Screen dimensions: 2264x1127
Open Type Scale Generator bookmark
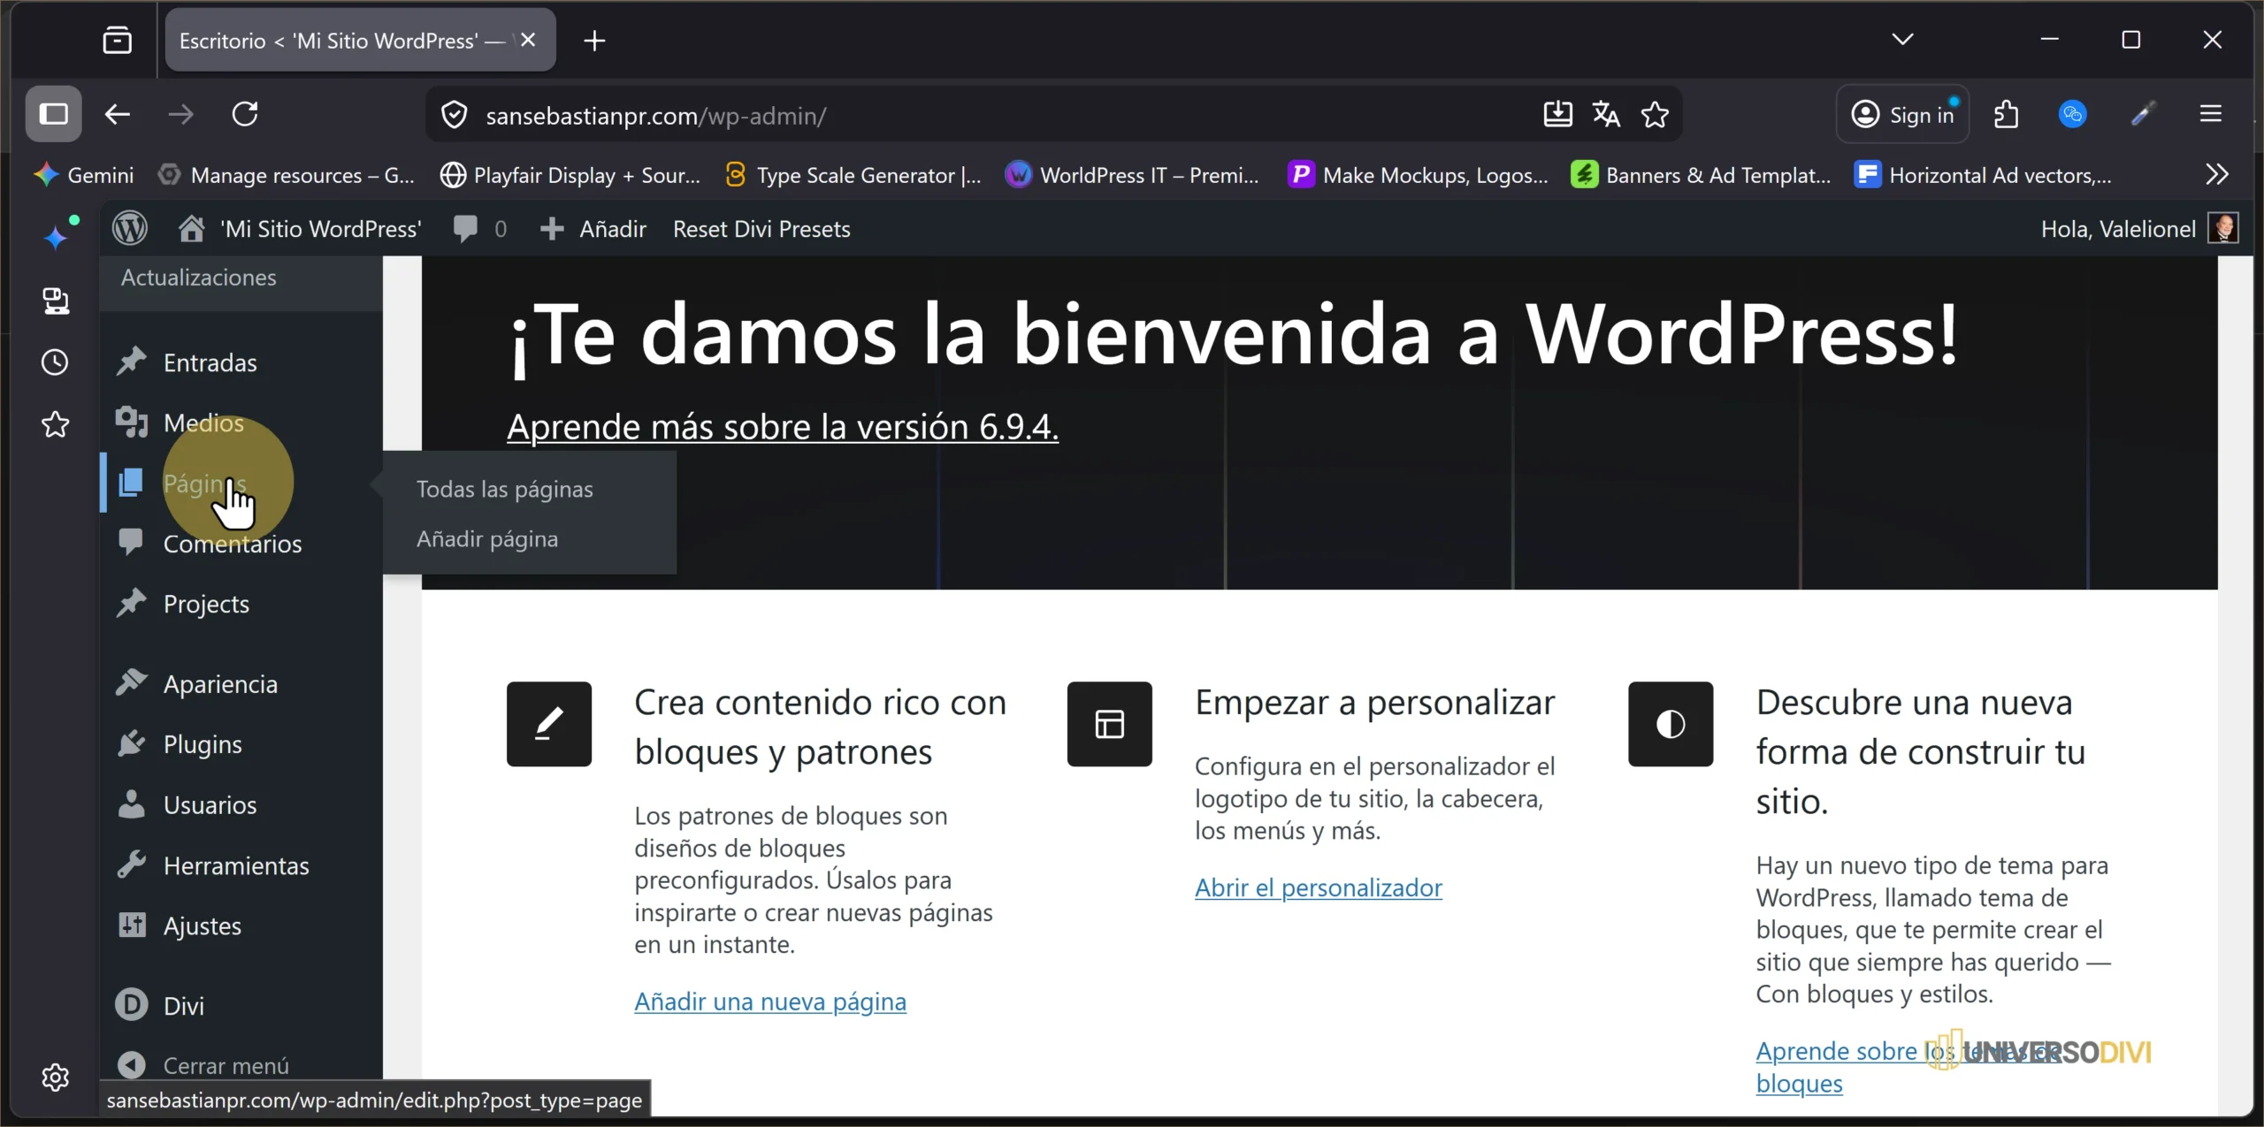pyautogui.click(x=853, y=175)
